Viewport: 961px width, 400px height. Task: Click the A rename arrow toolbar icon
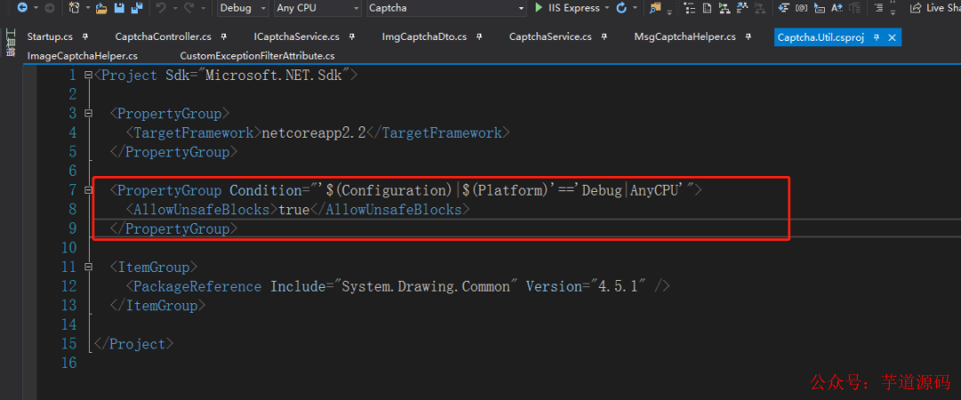837,8
